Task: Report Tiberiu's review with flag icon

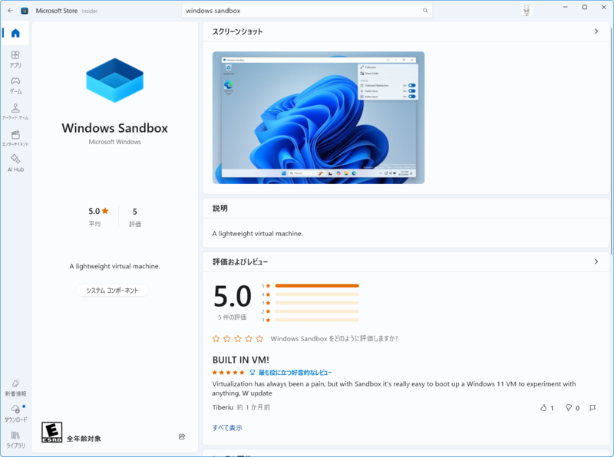Action: (593, 408)
